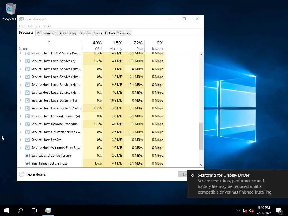The height and width of the screenshot is (216, 288).
Task: Click Services and Controller app icon
Action: (x=27, y=156)
